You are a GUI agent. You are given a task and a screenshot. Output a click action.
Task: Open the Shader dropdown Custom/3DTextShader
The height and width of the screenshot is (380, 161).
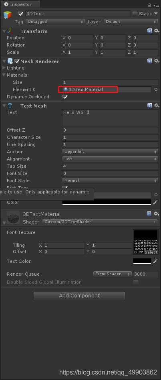100,222
